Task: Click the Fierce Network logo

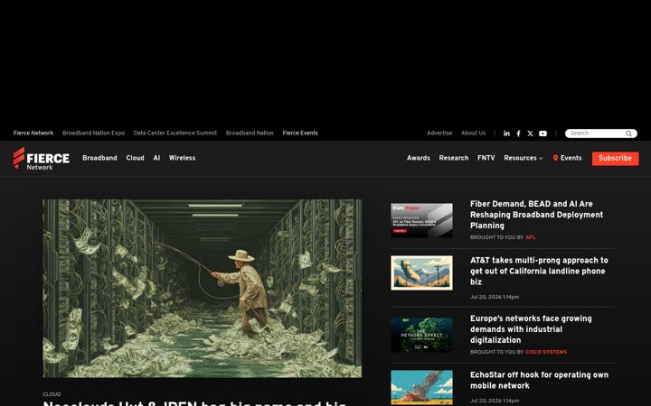Action: point(42,158)
